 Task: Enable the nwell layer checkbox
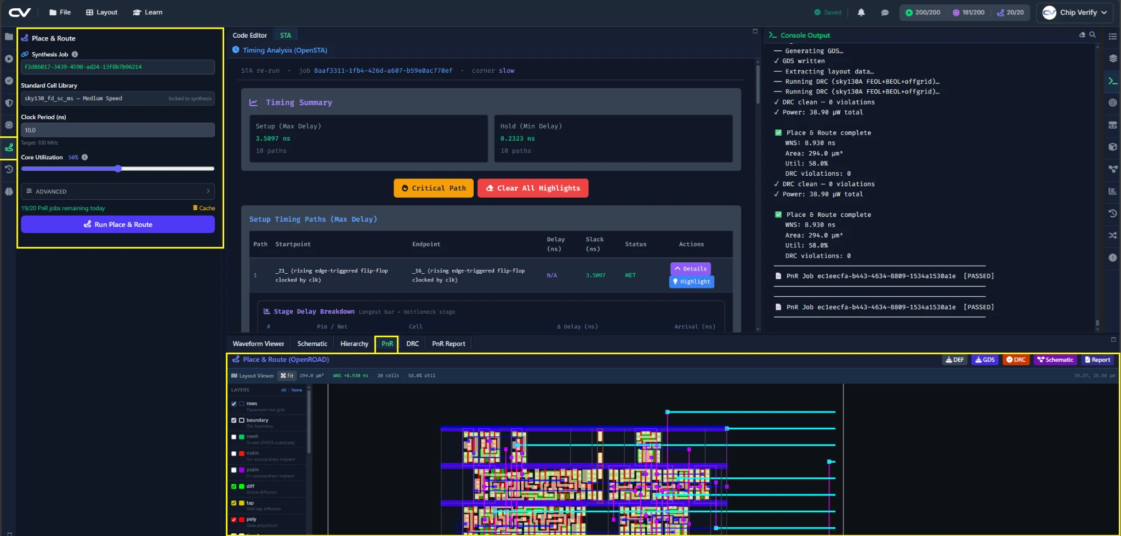pos(234,437)
